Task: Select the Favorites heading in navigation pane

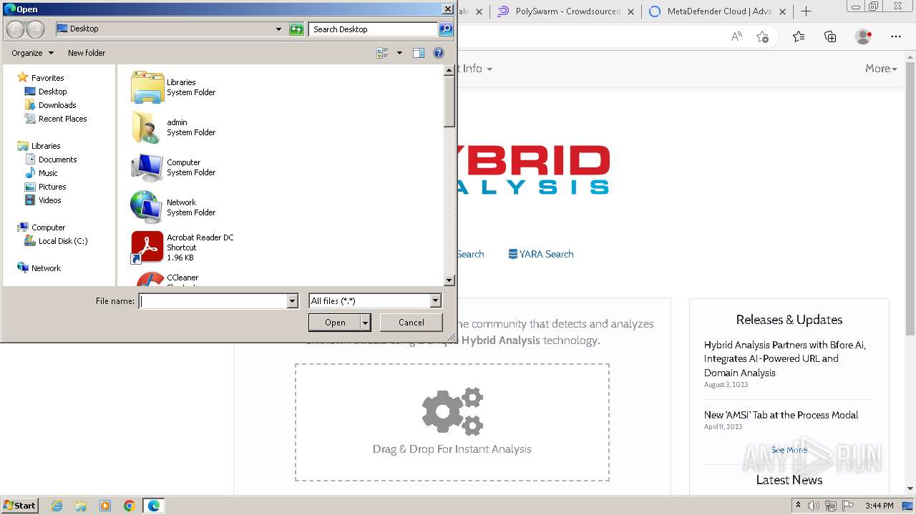Action: [41, 78]
